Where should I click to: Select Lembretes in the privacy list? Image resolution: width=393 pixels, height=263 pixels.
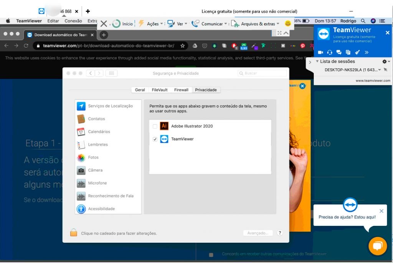(108, 145)
